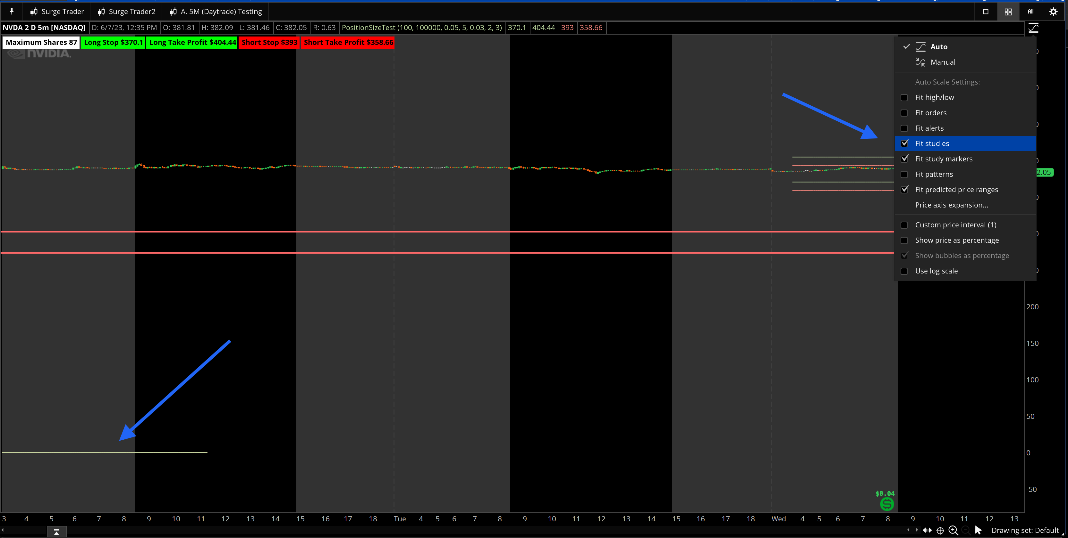Enable the Fit patterns checkbox

tap(904, 174)
